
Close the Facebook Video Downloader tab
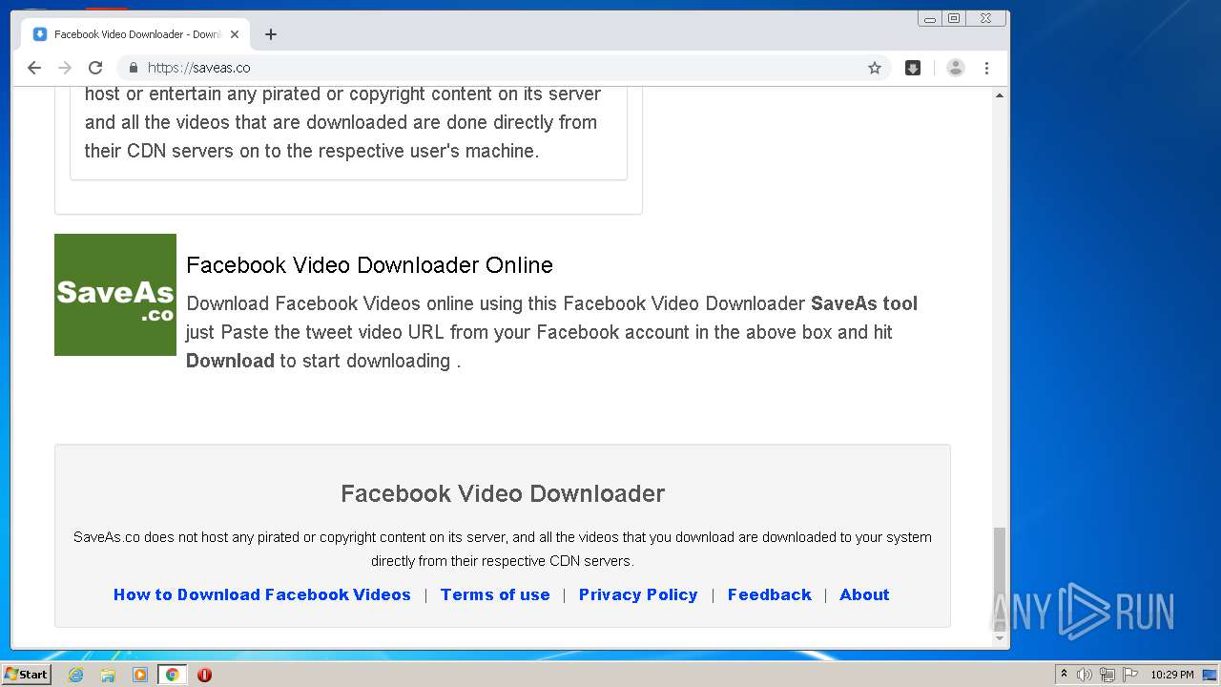click(235, 34)
